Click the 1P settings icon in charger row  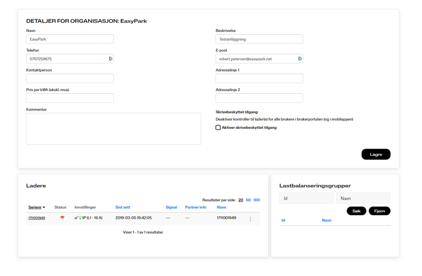coord(77,218)
